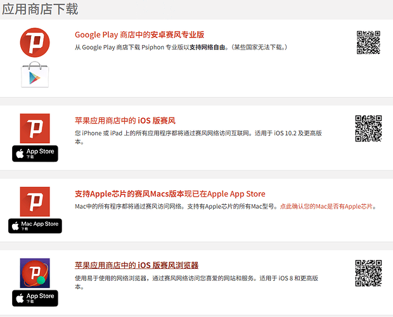Click the Mac App Store download badge
This screenshot has height=317, width=393.
click(35, 226)
